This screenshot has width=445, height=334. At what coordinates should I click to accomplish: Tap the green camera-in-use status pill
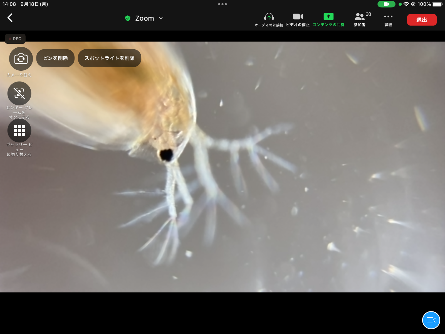click(386, 4)
